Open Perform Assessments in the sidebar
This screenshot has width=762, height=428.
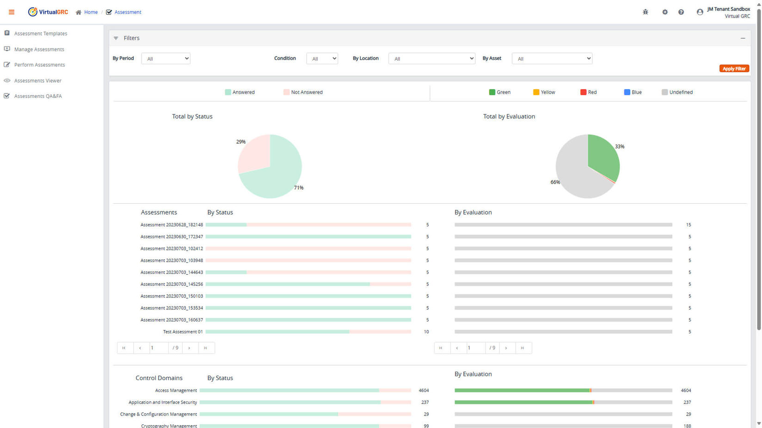point(40,65)
